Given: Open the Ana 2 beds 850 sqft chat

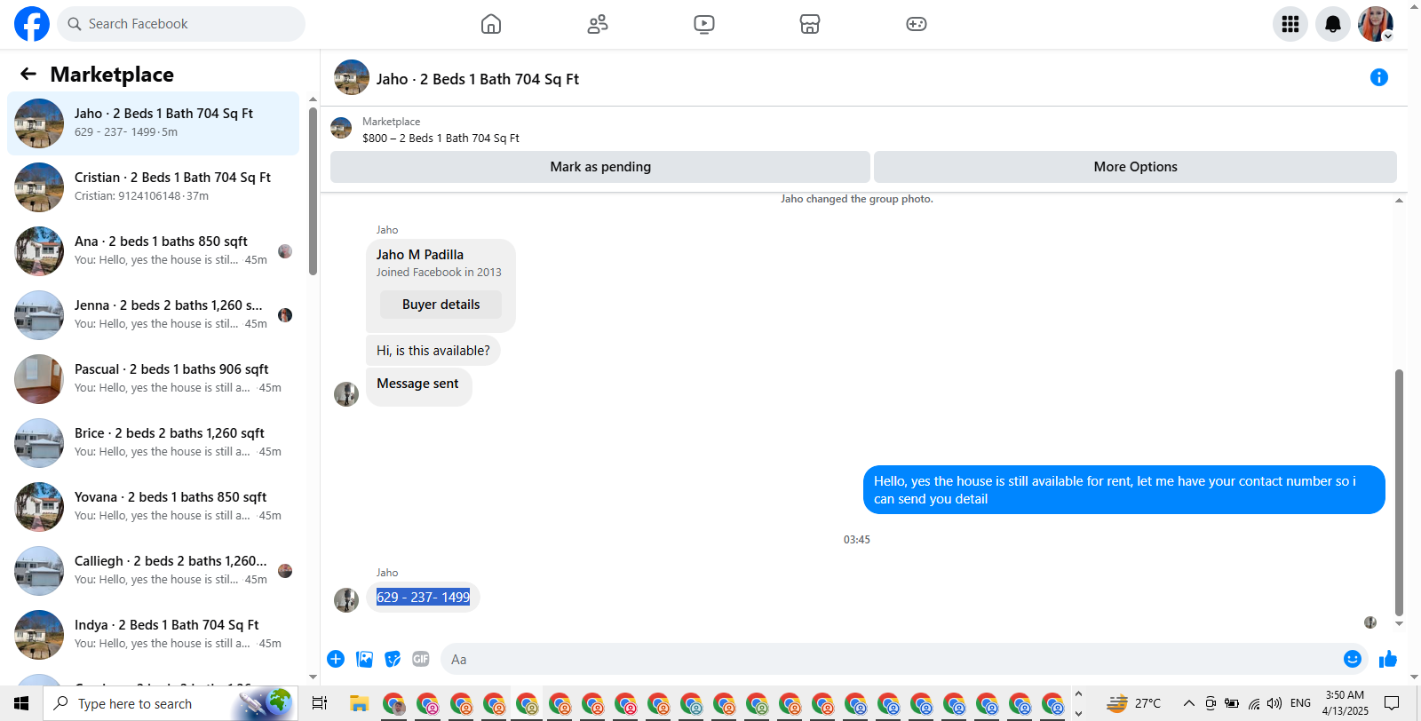Looking at the screenshot, I should click(x=153, y=251).
